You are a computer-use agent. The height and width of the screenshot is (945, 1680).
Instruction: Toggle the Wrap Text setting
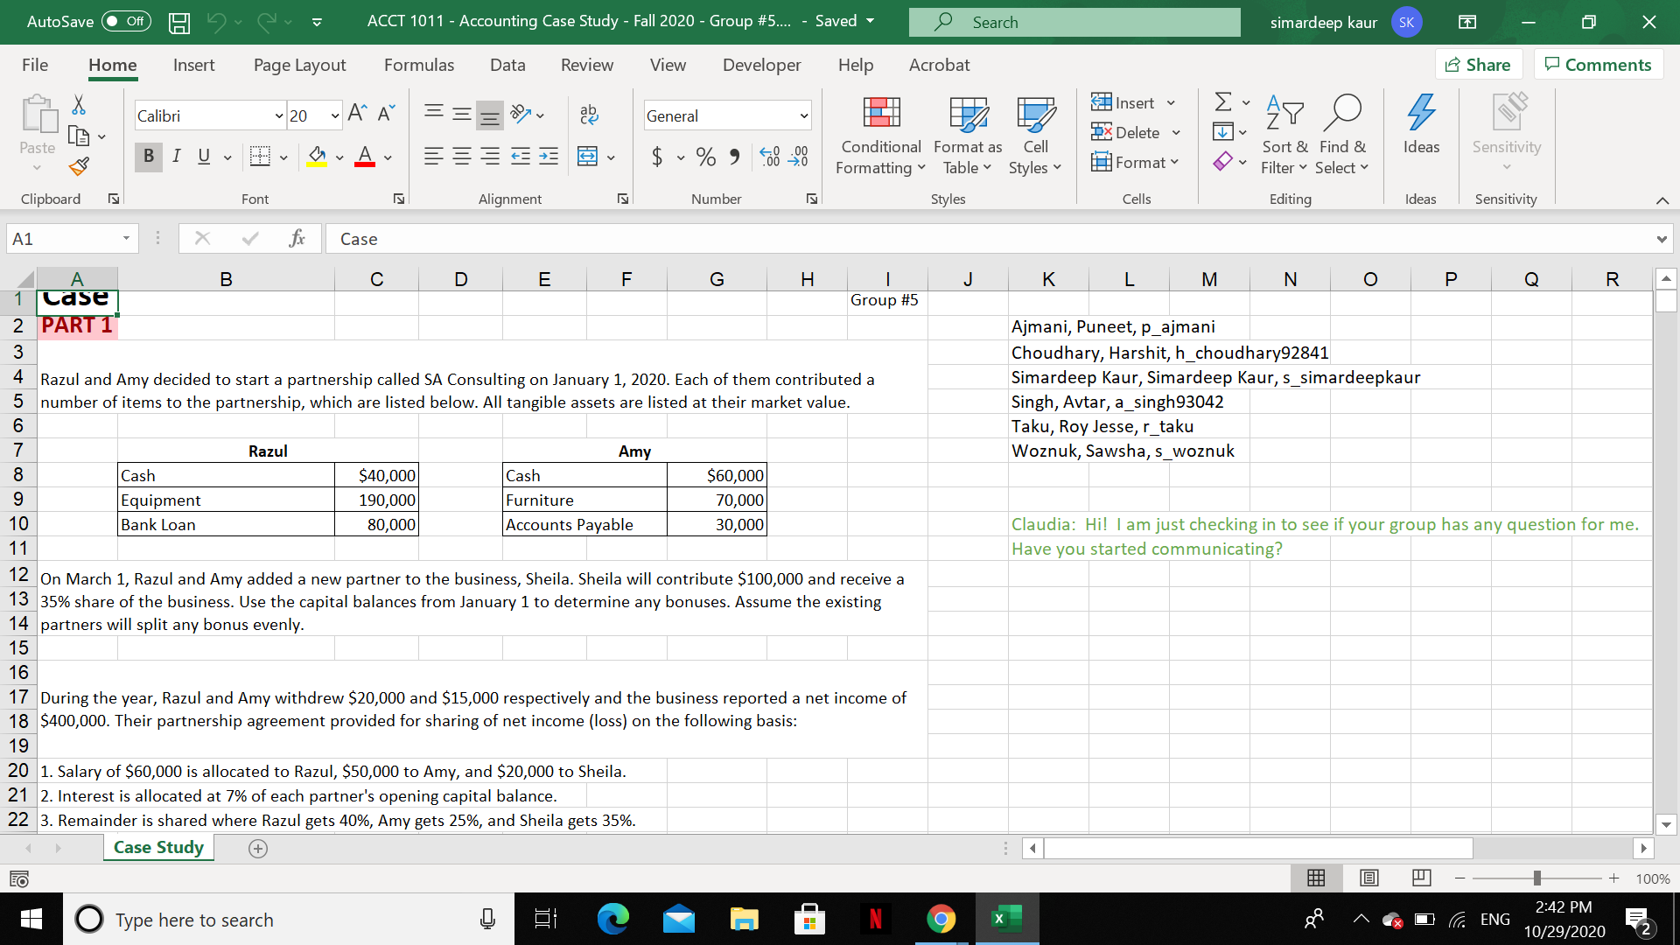[589, 115]
